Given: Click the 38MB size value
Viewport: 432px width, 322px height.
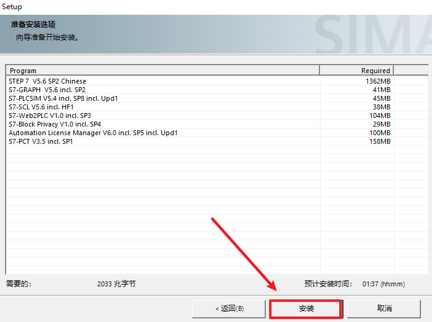Looking at the screenshot, I should point(382,107).
